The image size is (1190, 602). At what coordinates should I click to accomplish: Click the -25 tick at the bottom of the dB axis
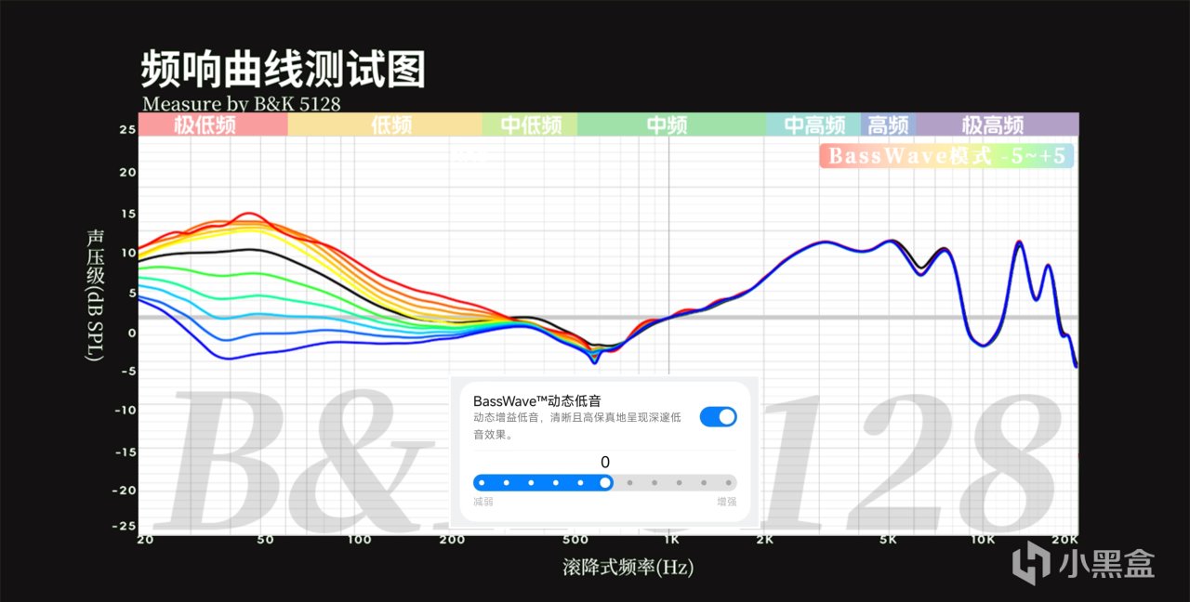click(124, 526)
